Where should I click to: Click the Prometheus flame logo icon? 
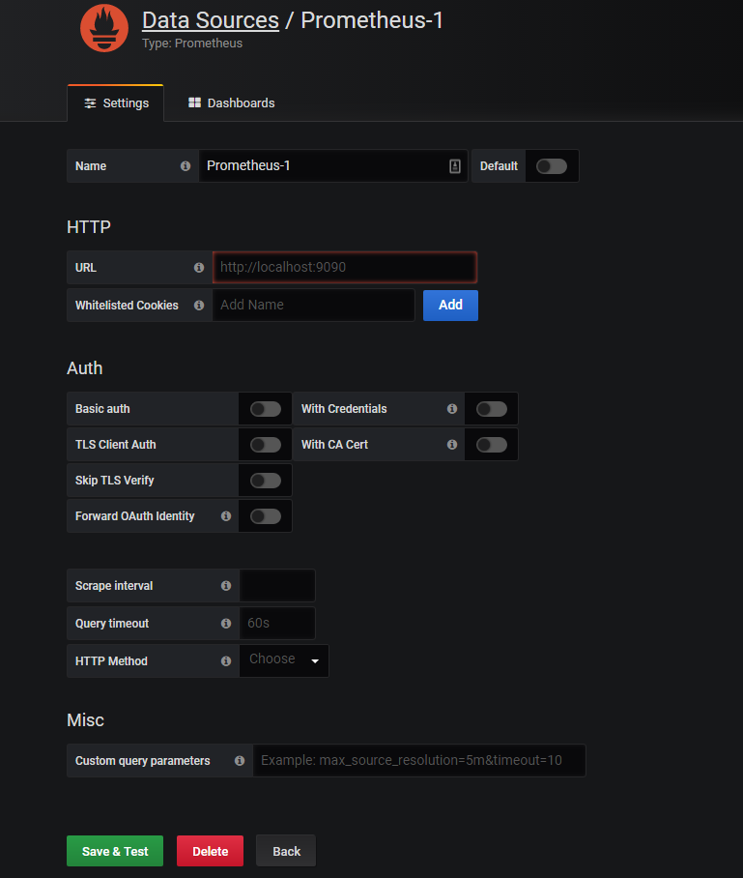(104, 28)
